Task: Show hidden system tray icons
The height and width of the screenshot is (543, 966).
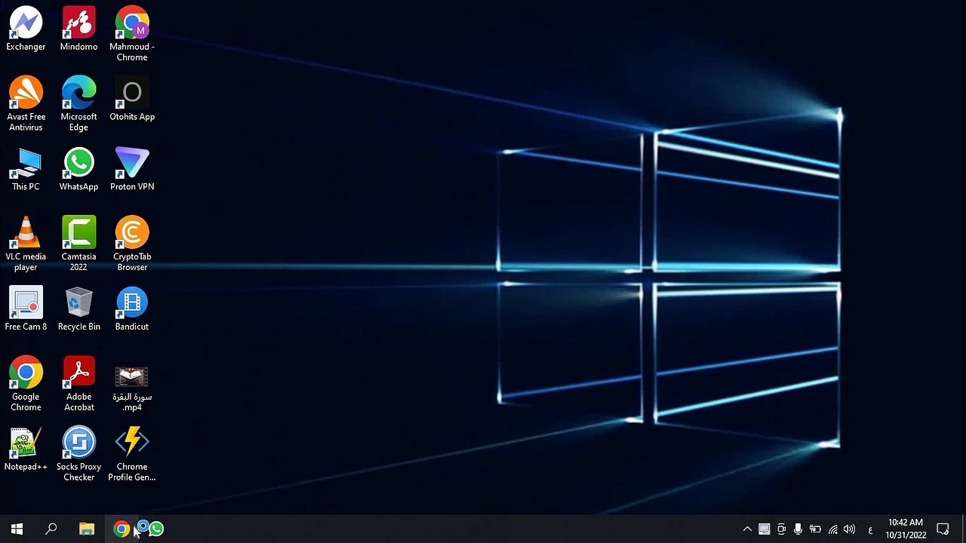Action: 747,529
